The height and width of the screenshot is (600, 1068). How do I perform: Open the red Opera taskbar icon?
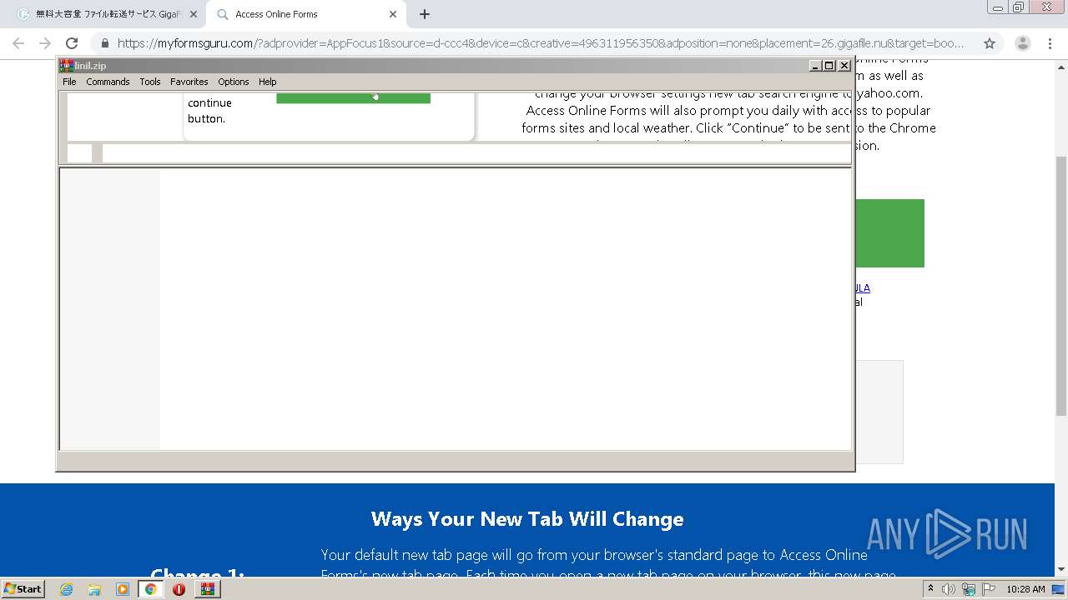(179, 589)
